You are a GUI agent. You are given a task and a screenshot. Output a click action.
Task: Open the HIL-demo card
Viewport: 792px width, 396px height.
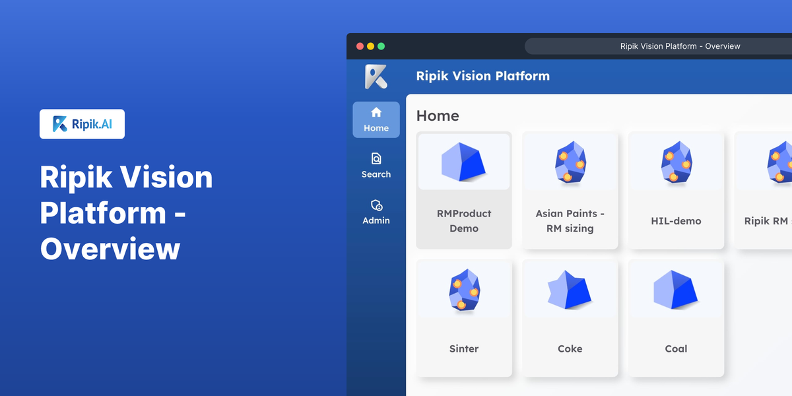(x=676, y=190)
